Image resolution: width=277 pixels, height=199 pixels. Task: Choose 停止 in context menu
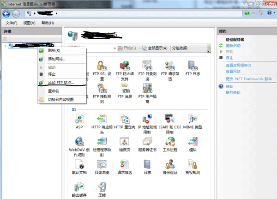tap(62, 74)
